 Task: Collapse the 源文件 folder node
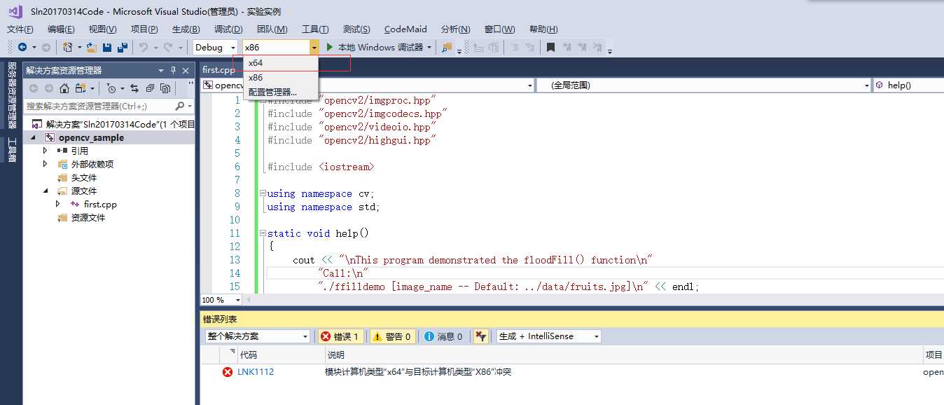coord(46,191)
